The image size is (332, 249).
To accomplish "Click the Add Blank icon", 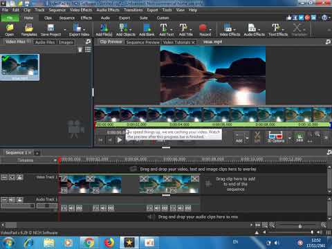I will pyautogui.click(x=147, y=28).
